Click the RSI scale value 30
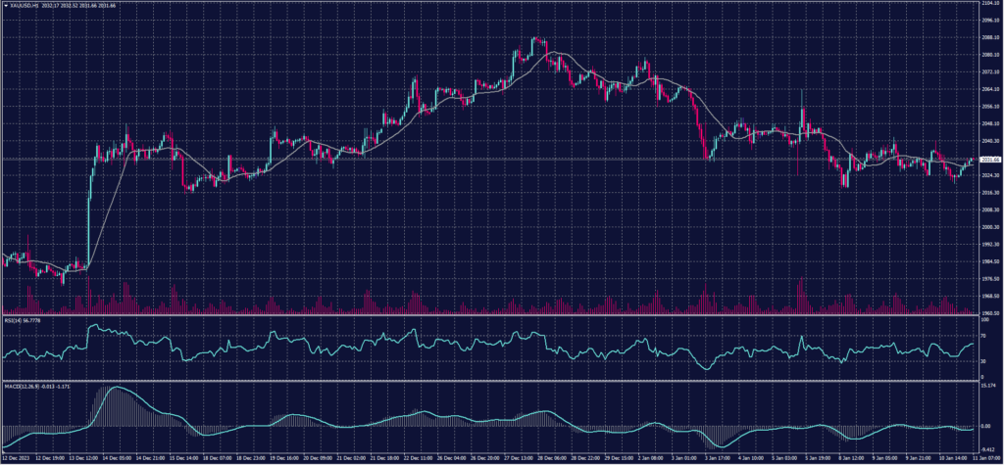 click(x=982, y=359)
